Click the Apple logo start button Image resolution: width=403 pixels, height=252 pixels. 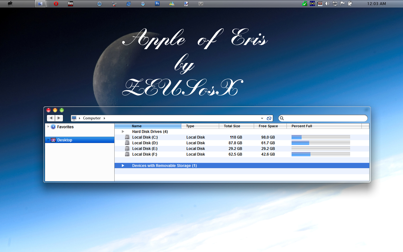pos(10,4)
